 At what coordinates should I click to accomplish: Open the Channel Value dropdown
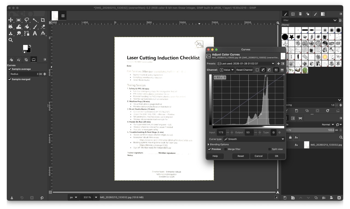227,70
